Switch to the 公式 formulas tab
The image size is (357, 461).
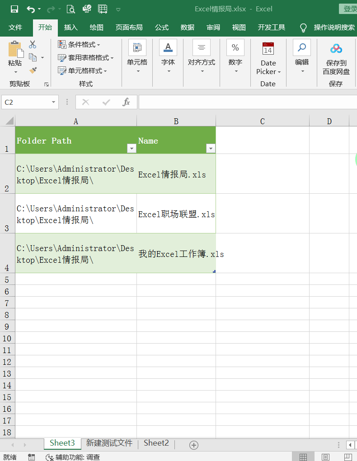pyautogui.click(x=162, y=28)
